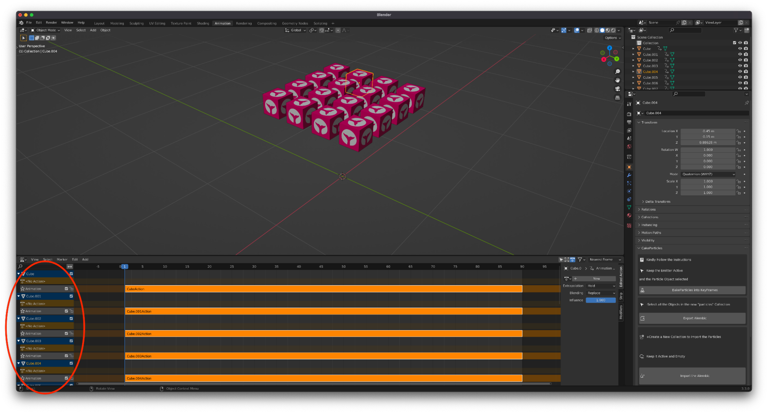Create new scene with the copy icon
Screen dimensions: 768x413
684,23
